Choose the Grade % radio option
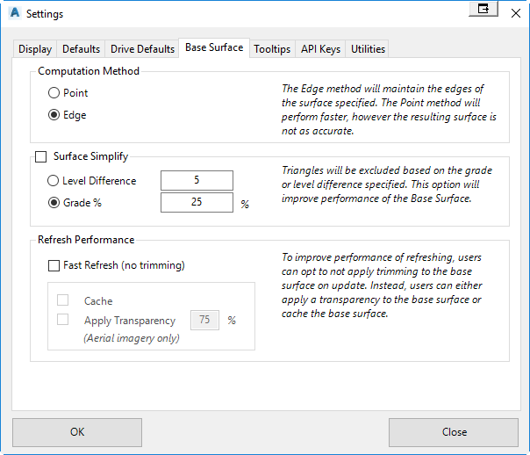 (75, 203)
